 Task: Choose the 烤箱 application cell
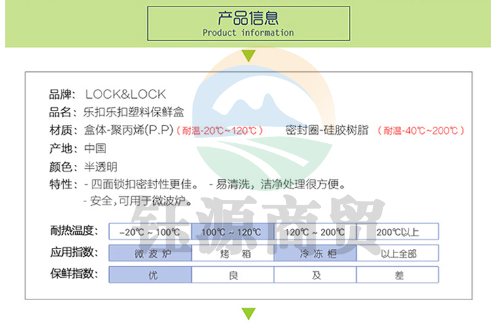pyautogui.click(x=232, y=253)
